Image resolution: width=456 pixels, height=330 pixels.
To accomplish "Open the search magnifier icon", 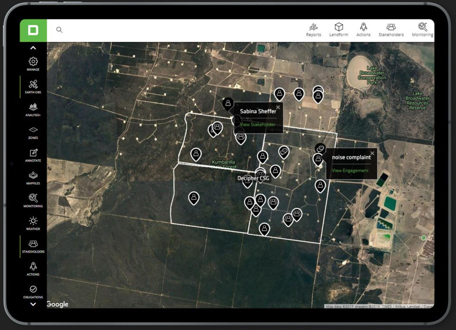I will (59, 29).
